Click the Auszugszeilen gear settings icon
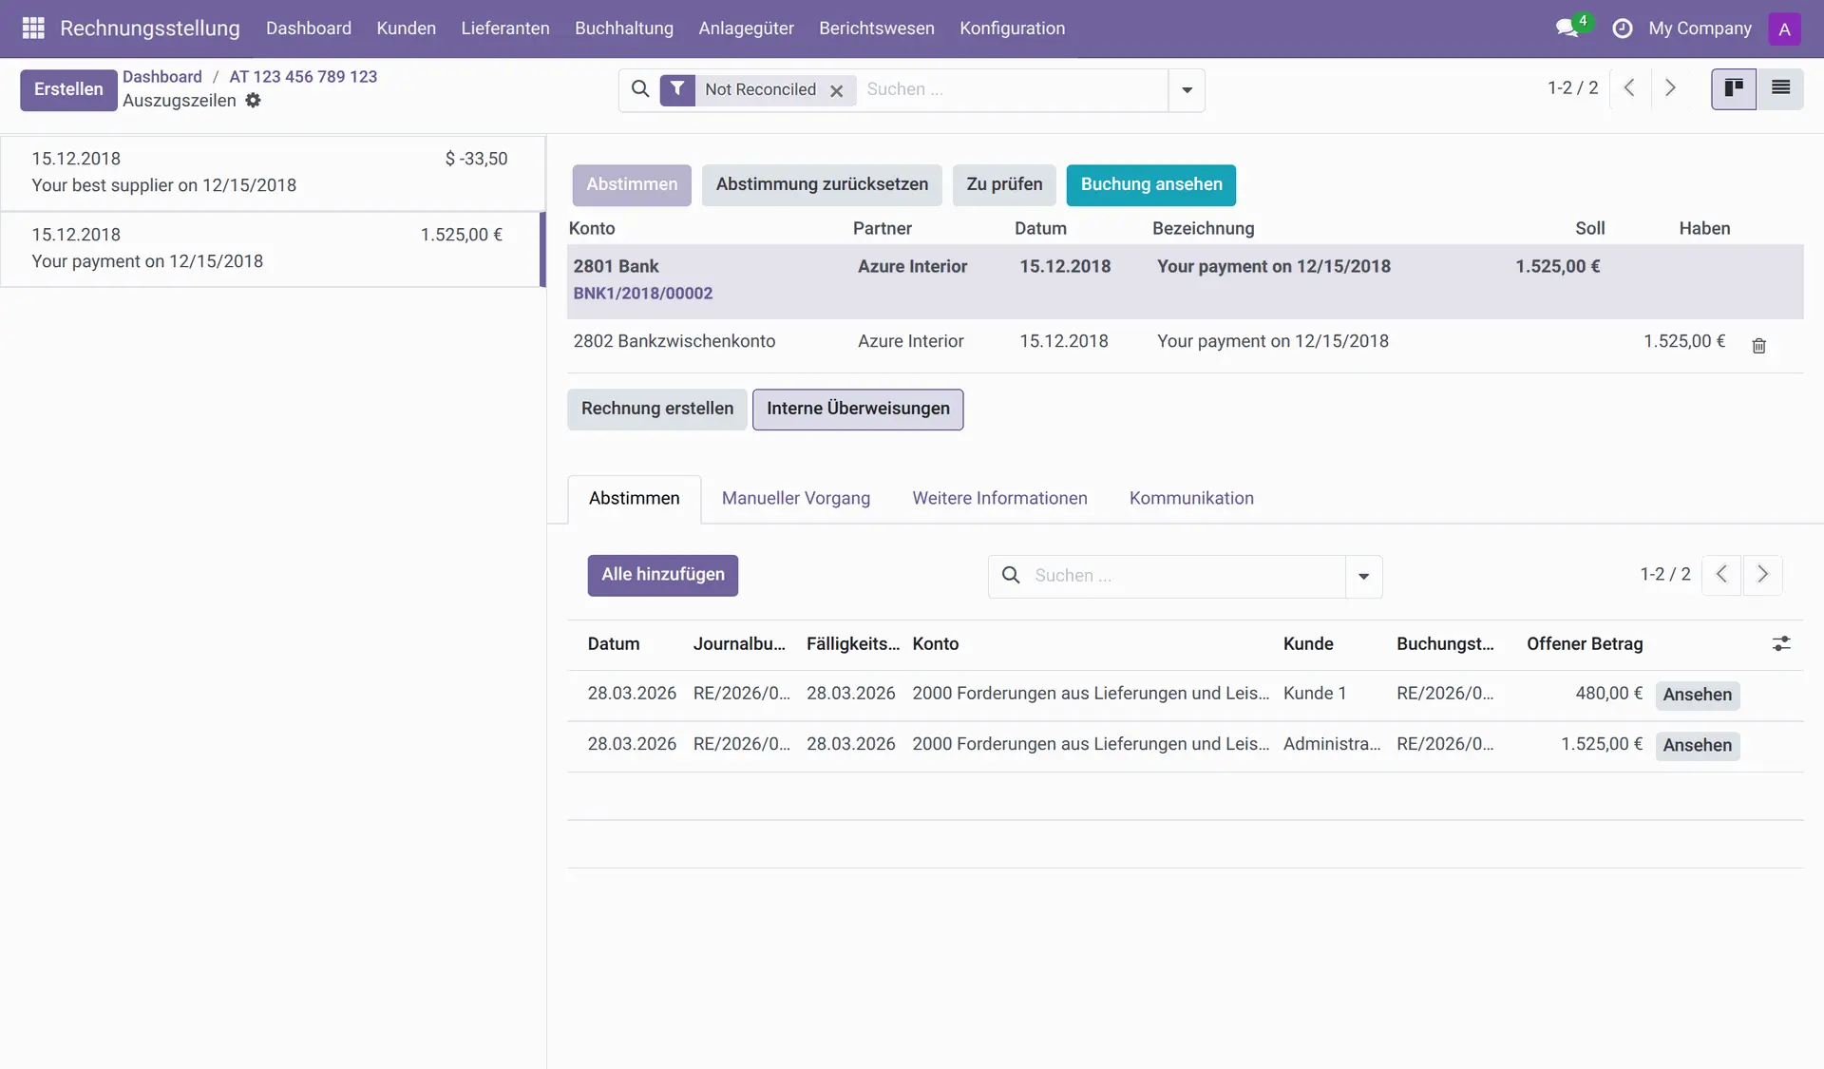The height and width of the screenshot is (1069, 1824). coord(253,101)
